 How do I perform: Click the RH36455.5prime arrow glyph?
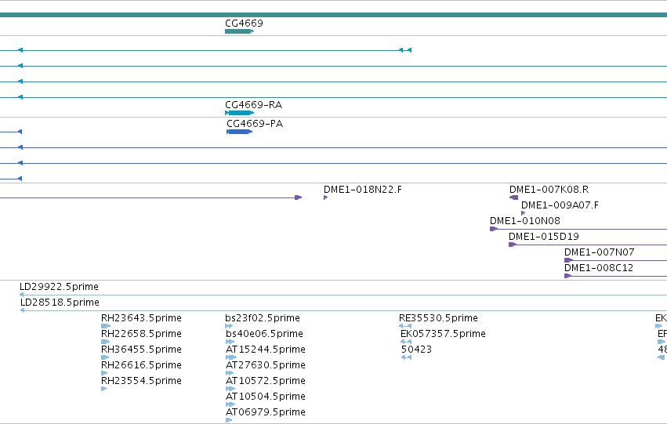[105, 357]
